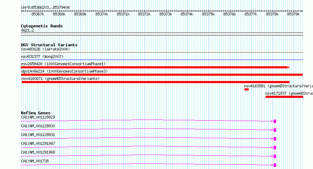Click the 85374k ruler tick label
Image resolution: width=313 pixels, height=169 pixels.
[x=187, y=14]
